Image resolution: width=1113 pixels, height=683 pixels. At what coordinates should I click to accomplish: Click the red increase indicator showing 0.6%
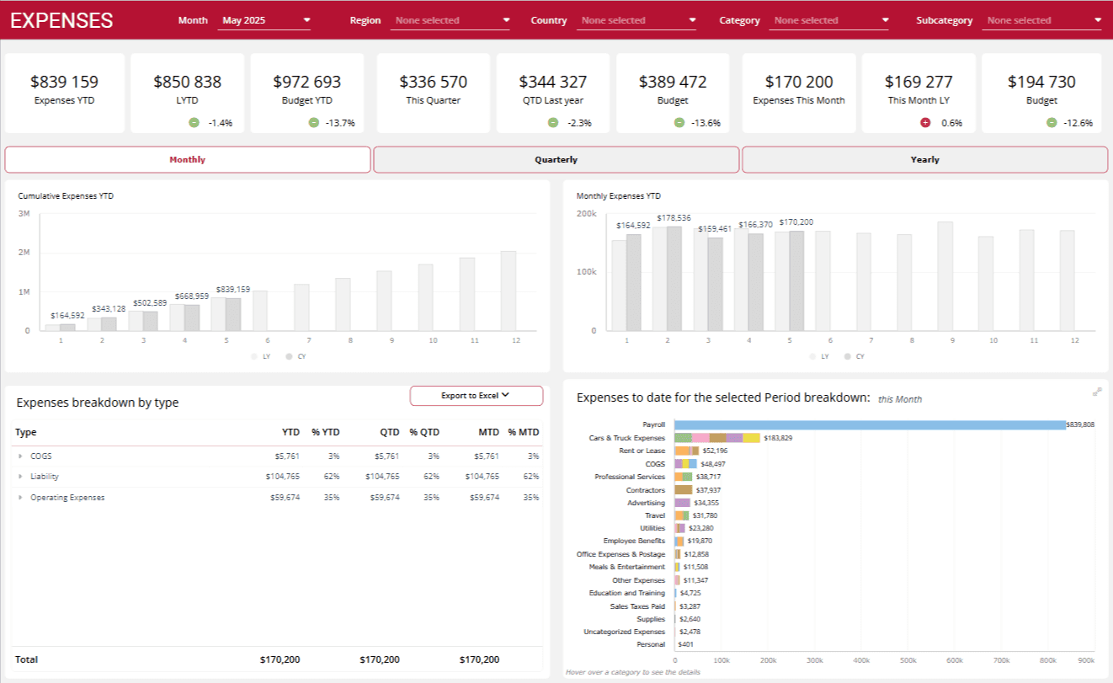[x=924, y=122]
